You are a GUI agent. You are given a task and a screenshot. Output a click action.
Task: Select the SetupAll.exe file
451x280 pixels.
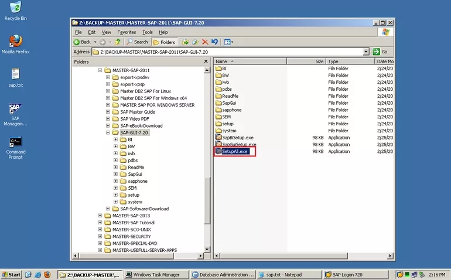pos(233,151)
